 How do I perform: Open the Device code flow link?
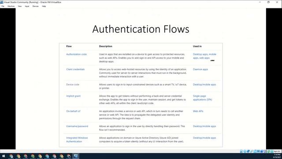coord(73,84)
